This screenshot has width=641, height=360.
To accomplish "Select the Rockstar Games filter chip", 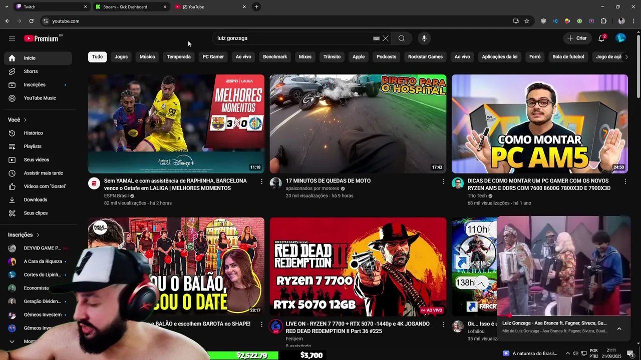I will 425,57.
